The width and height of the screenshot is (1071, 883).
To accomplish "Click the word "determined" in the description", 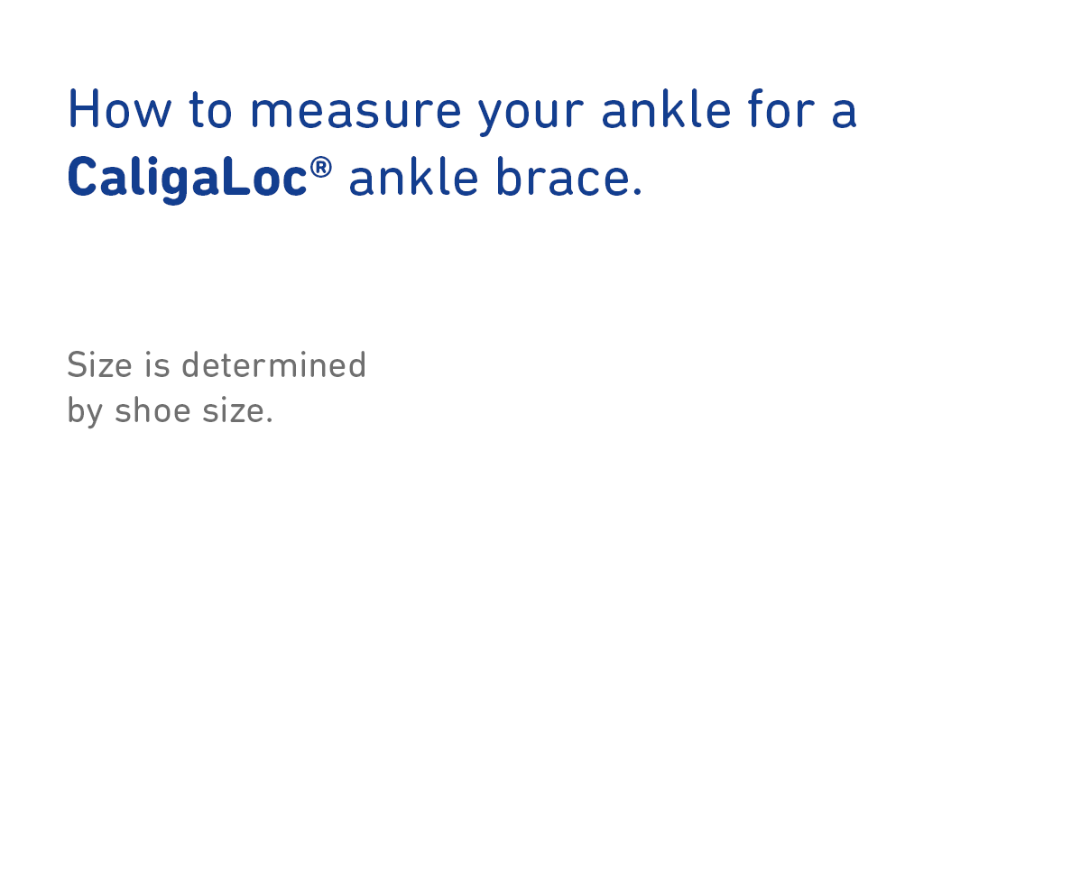I will 273,365.
